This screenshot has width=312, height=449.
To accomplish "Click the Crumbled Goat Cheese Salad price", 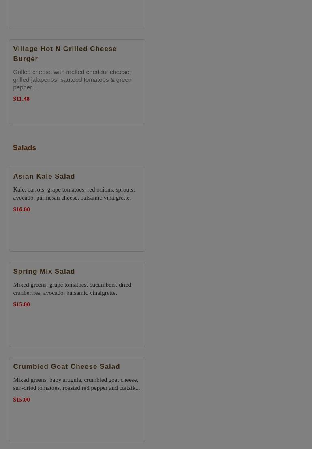I will tap(21, 400).
